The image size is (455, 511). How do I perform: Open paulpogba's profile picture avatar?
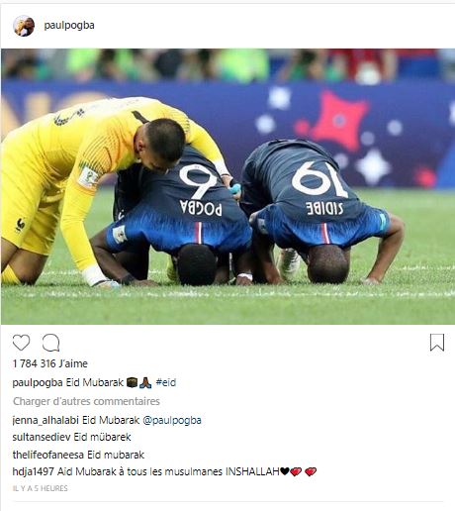pyautogui.click(x=24, y=26)
